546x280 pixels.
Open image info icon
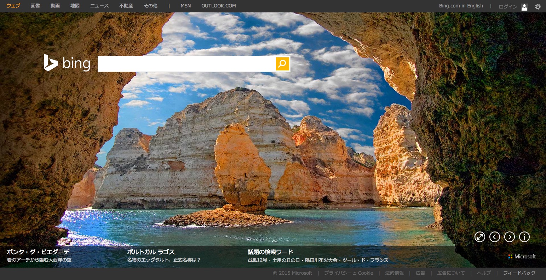tap(524, 237)
